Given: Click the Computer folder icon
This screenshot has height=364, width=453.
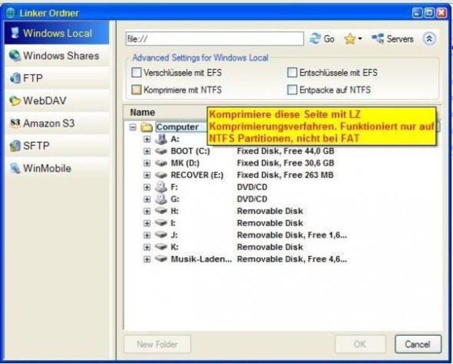Looking at the screenshot, I should (147, 127).
